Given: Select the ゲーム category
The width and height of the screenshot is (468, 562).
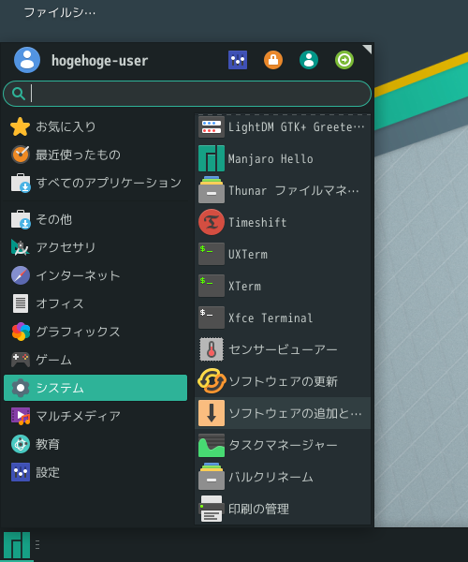Looking at the screenshot, I should 95,360.
